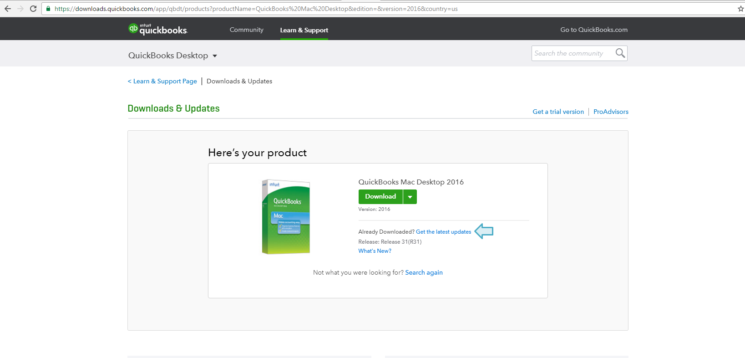The image size is (745, 358).
Task: Open Get a trial version link
Action: 558,112
